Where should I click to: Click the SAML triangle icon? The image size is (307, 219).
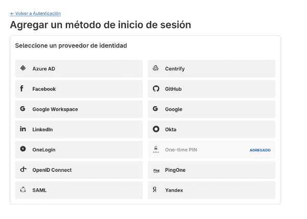23,190
